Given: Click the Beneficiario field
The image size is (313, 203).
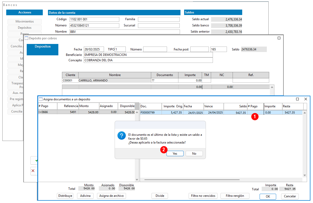Looking at the screenshot, I should tap(148, 55).
